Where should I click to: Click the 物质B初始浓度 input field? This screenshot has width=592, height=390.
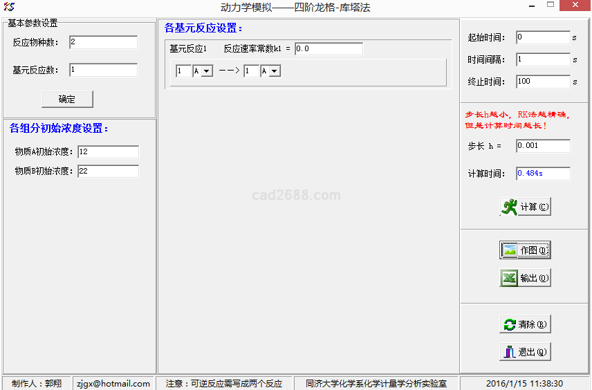pyautogui.click(x=108, y=171)
